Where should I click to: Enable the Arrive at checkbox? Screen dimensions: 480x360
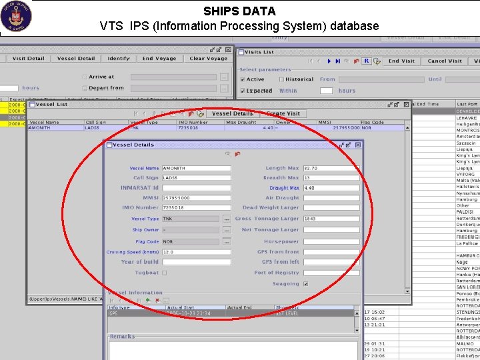pyautogui.click(x=85, y=77)
